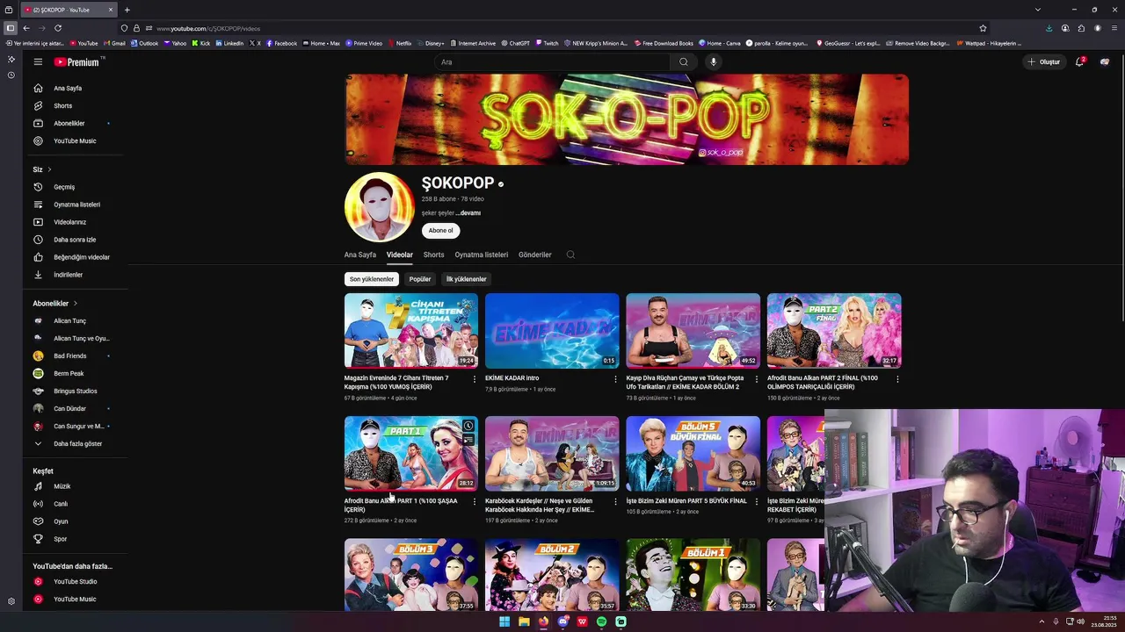Open the notifications bell
The image size is (1125, 632).
coord(1080,61)
